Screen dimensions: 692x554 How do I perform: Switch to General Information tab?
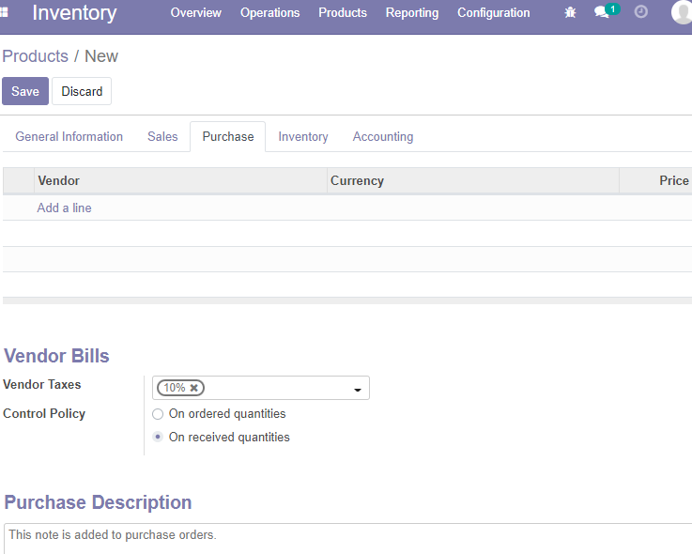69,137
